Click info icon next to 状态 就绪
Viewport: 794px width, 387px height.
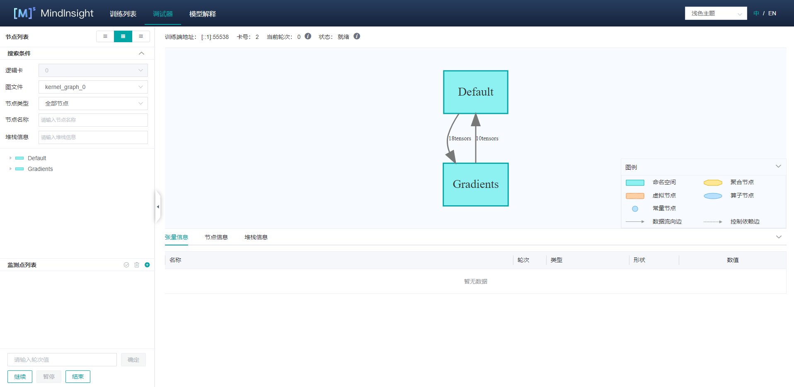357,36
